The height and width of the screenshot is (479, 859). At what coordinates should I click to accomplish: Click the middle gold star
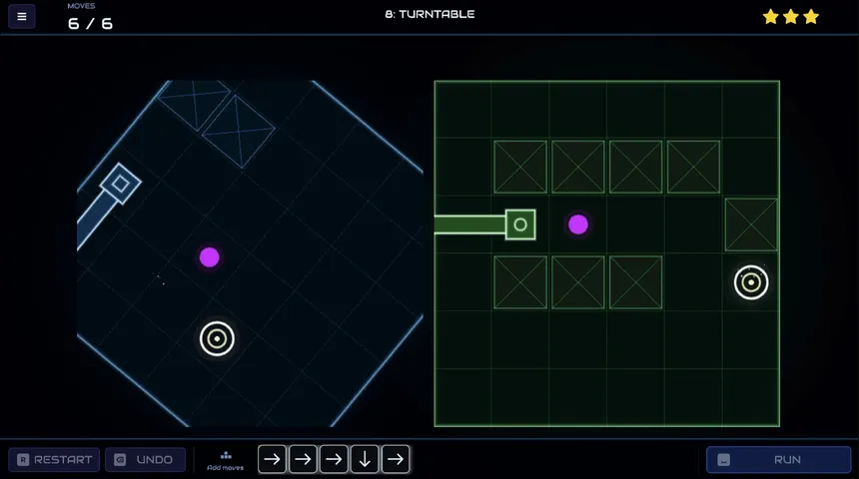790,16
